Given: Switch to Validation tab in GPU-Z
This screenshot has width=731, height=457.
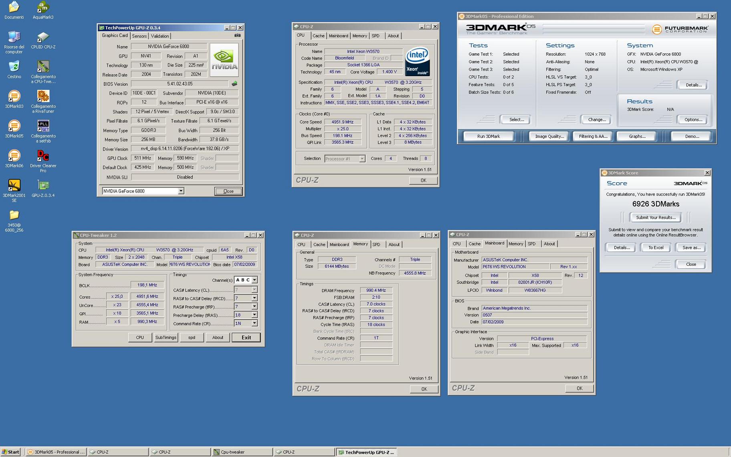Looking at the screenshot, I should (160, 36).
